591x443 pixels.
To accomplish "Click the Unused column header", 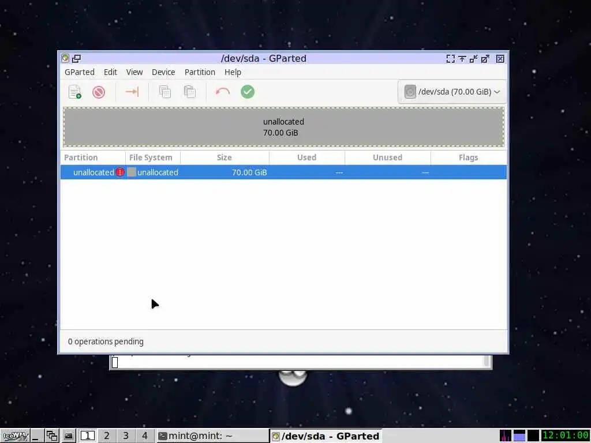I will pyautogui.click(x=387, y=157).
